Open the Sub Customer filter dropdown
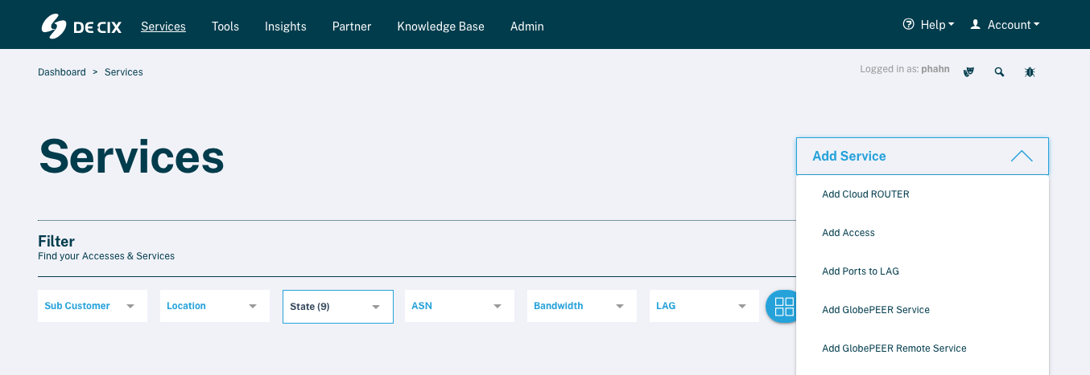 [x=92, y=306]
